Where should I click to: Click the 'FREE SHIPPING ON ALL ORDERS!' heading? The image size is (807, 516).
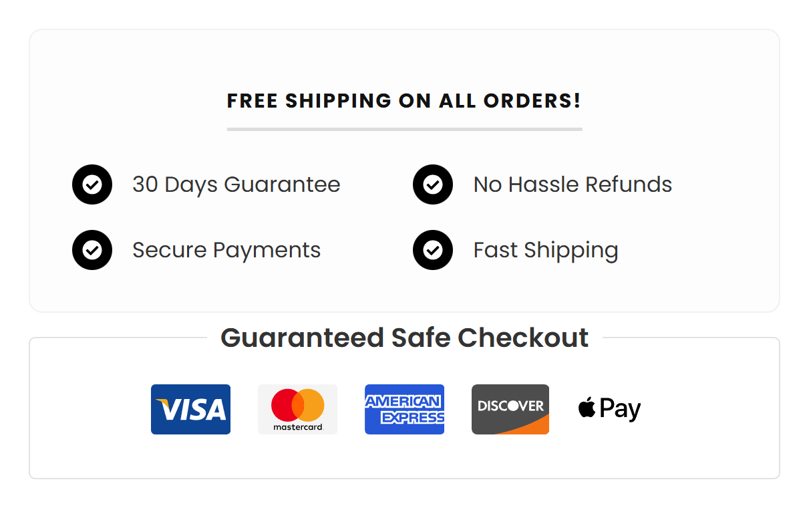[404, 101]
